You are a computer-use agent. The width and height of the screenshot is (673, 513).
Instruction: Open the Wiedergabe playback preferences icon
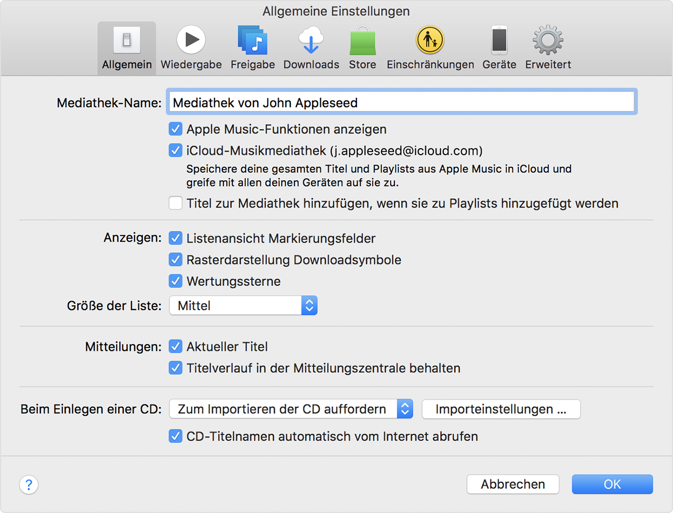[191, 40]
